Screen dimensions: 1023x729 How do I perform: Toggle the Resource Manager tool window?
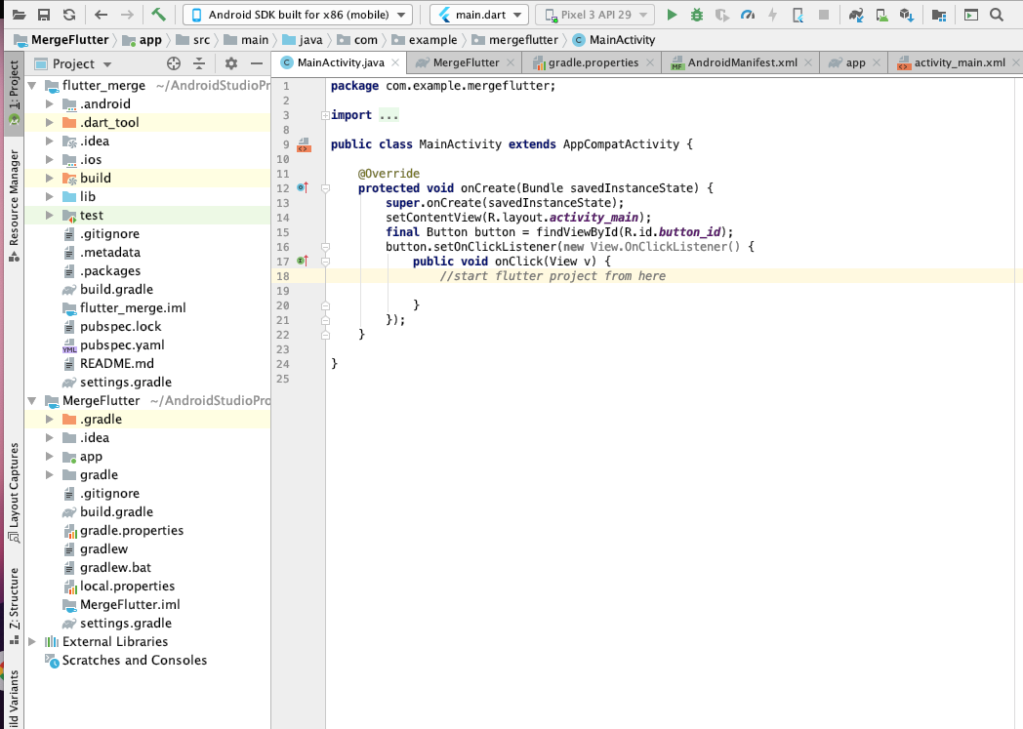(x=14, y=206)
